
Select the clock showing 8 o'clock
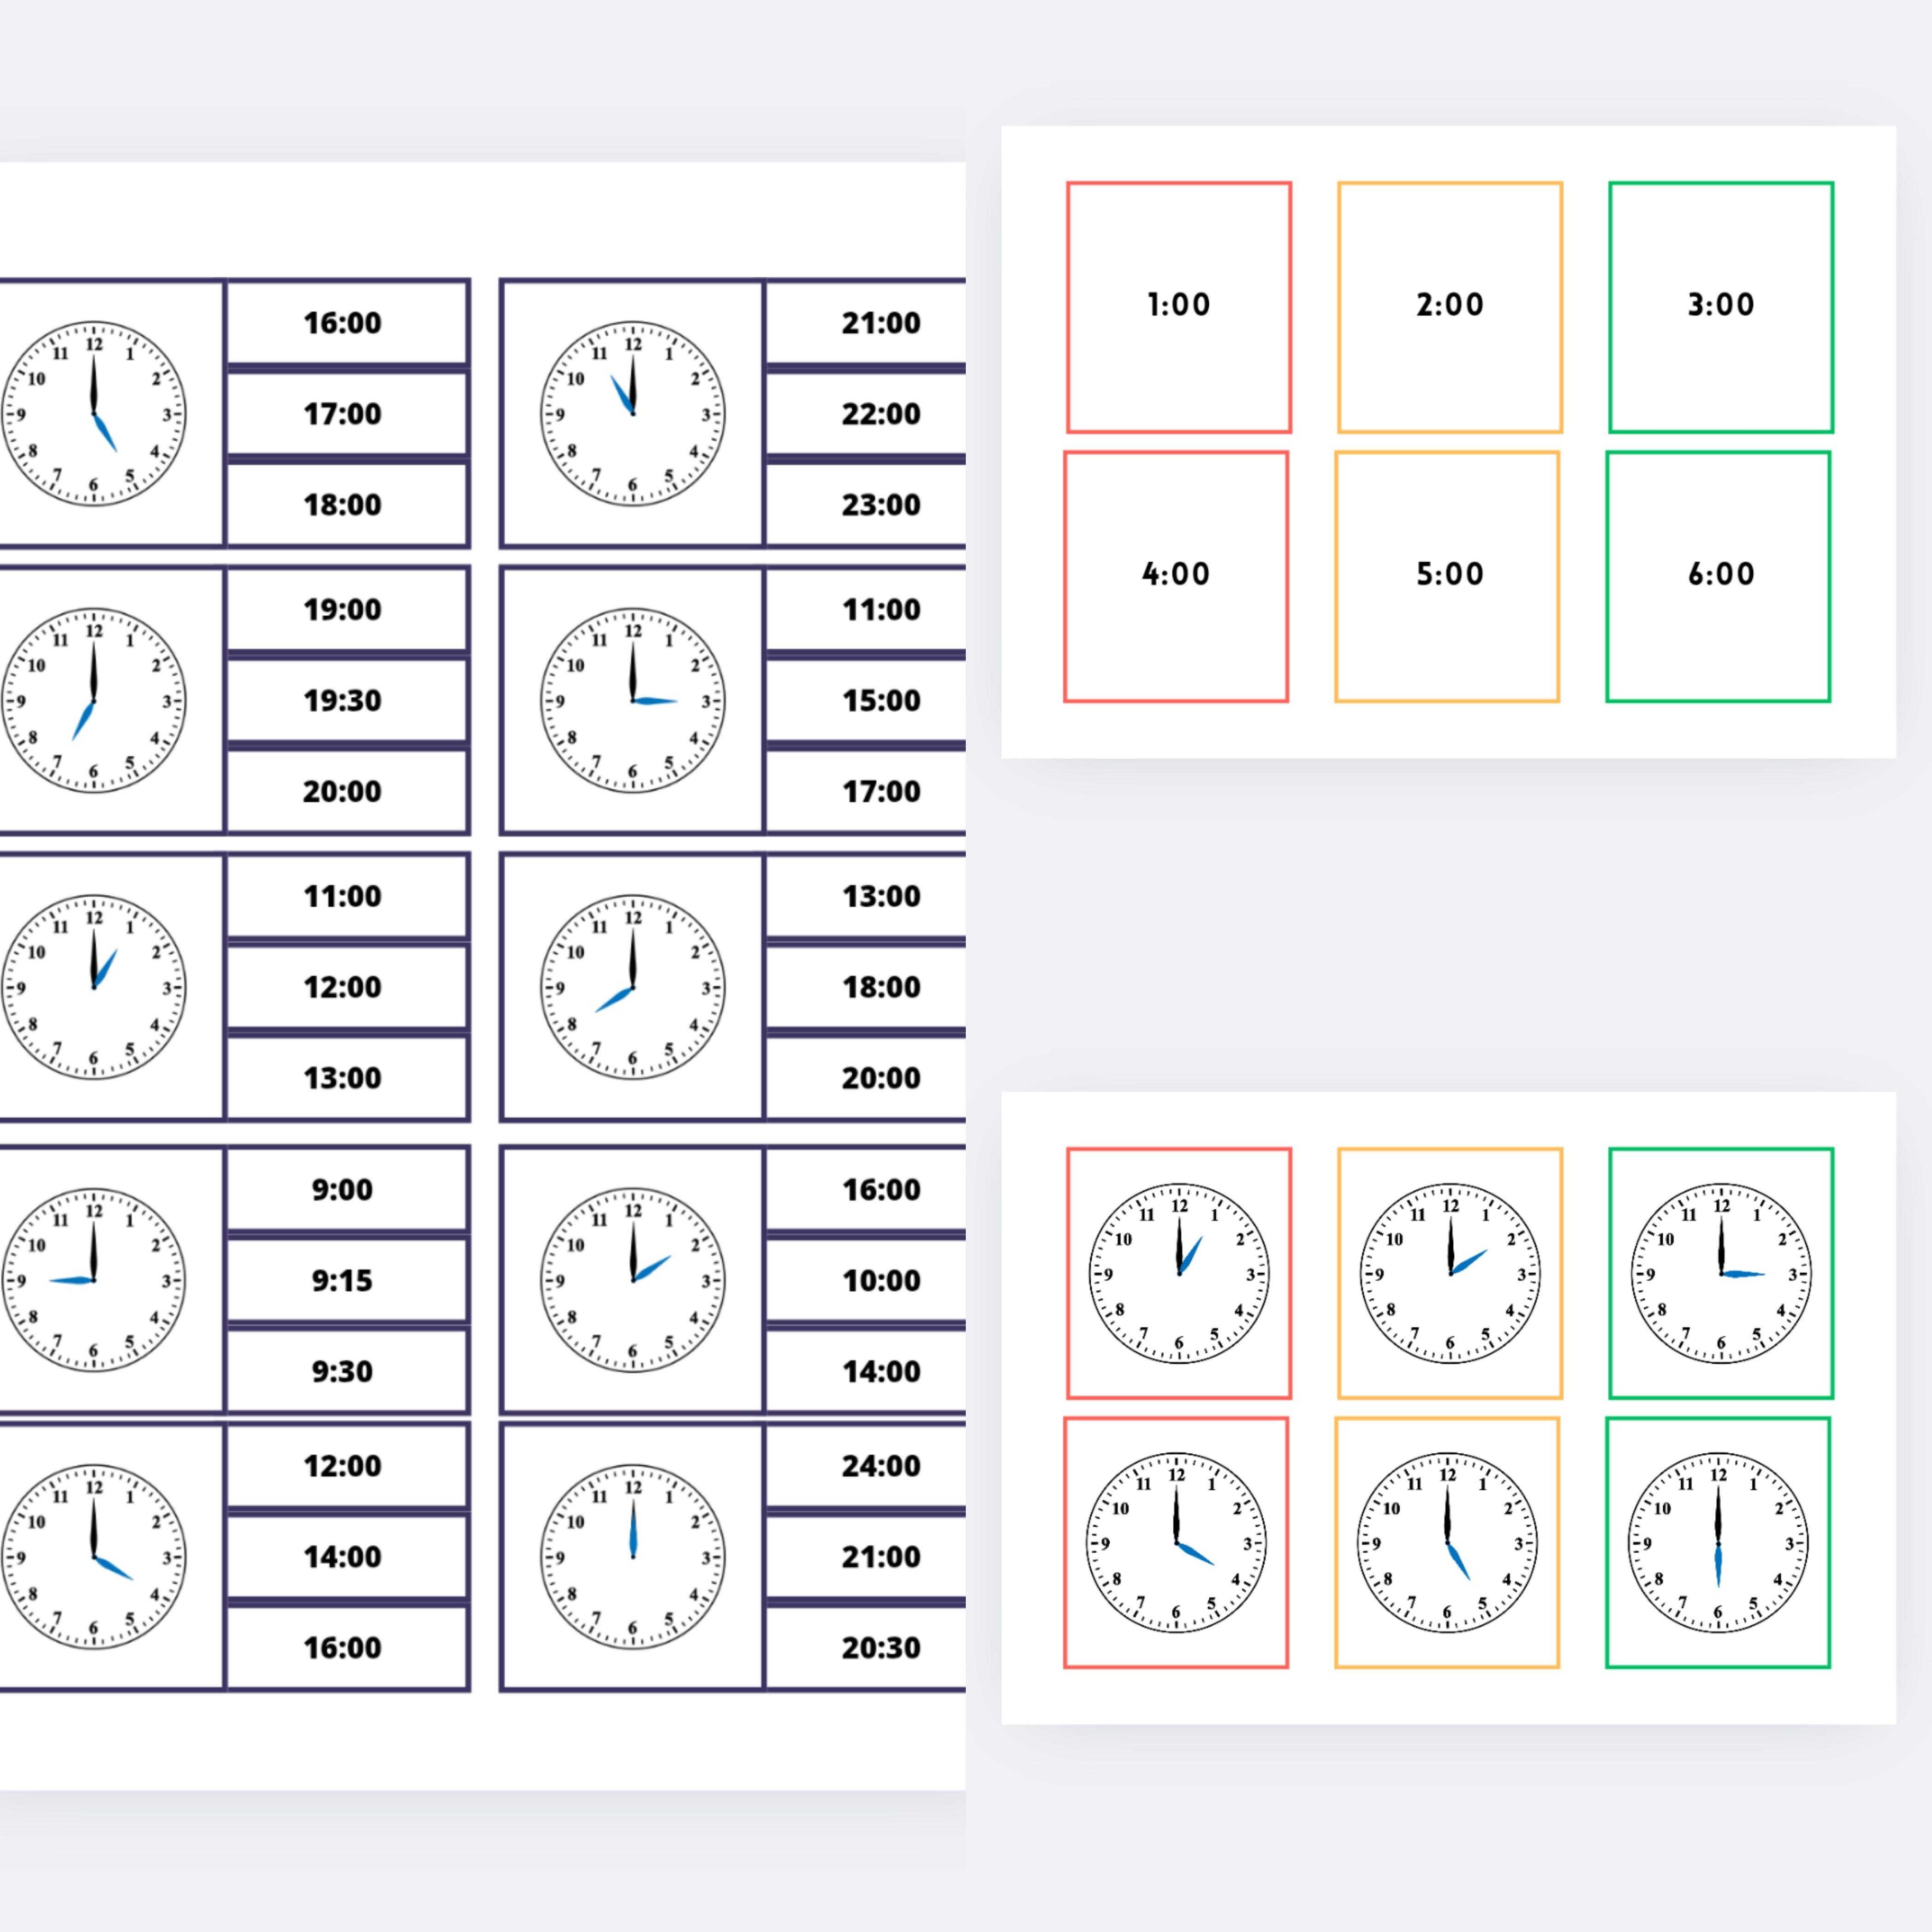(x=632, y=987)
